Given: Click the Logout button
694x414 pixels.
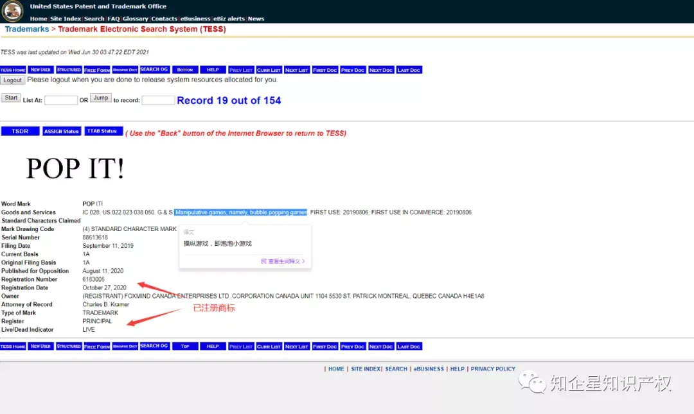Looking at the screenshot, I should (12, 80).
